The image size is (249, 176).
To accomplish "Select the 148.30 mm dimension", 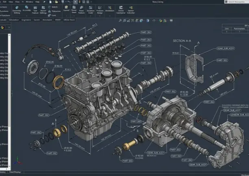I will coord(72,33).
